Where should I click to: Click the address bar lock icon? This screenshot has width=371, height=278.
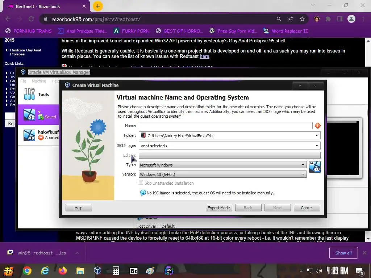pos(46,19)
